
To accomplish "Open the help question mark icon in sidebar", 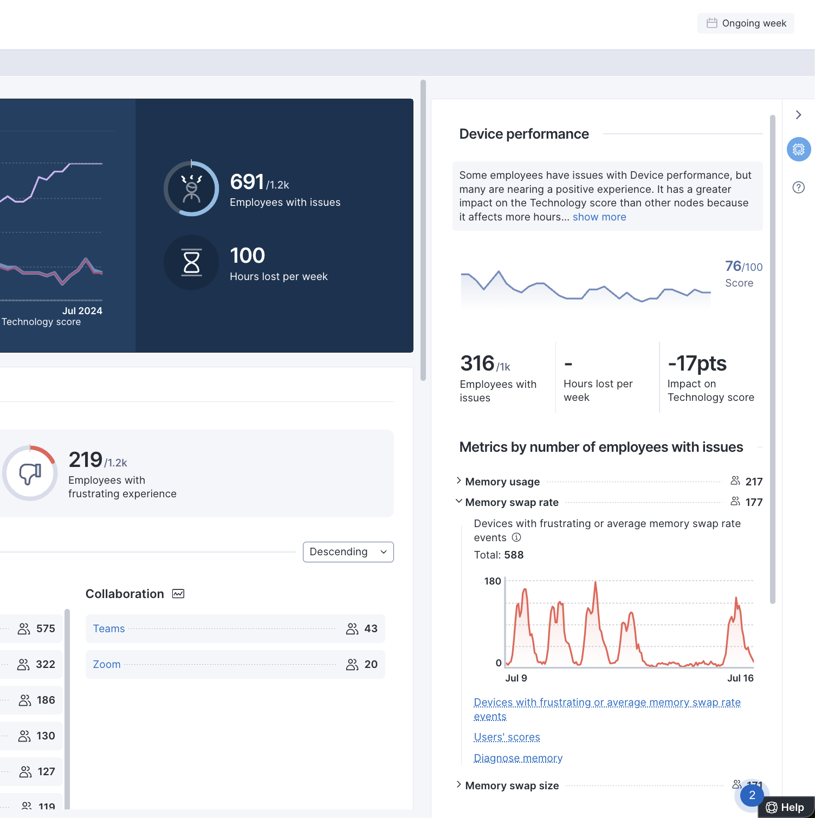I will pos(798,187).
